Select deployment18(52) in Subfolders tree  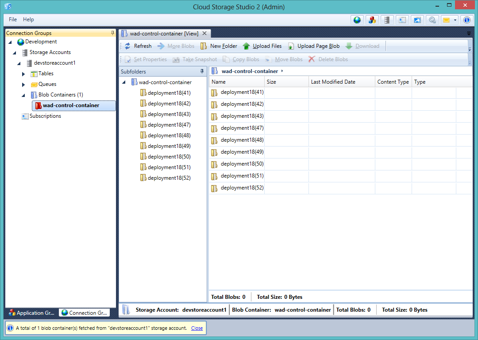[169, 178]
